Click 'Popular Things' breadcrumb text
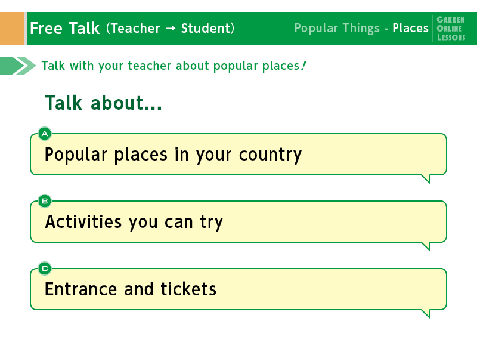Image resolution: width=477 pixels, height=358 pixels. tap(337, 28)
